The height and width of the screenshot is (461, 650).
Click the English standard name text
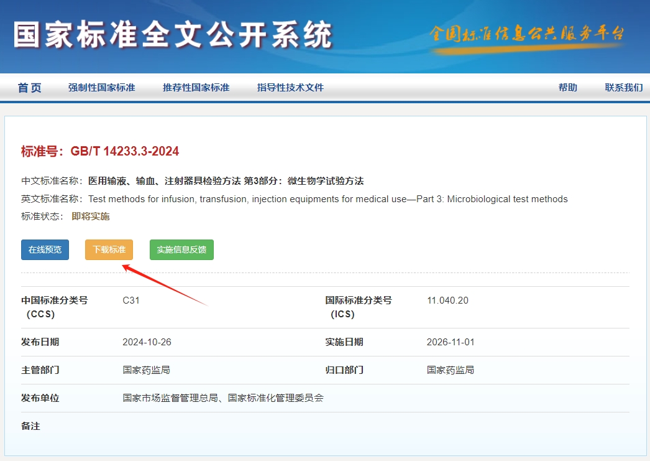(x=327, y=199)
